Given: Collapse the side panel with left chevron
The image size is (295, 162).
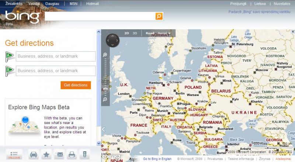Looking at the screenshot, I should (104, 129).
